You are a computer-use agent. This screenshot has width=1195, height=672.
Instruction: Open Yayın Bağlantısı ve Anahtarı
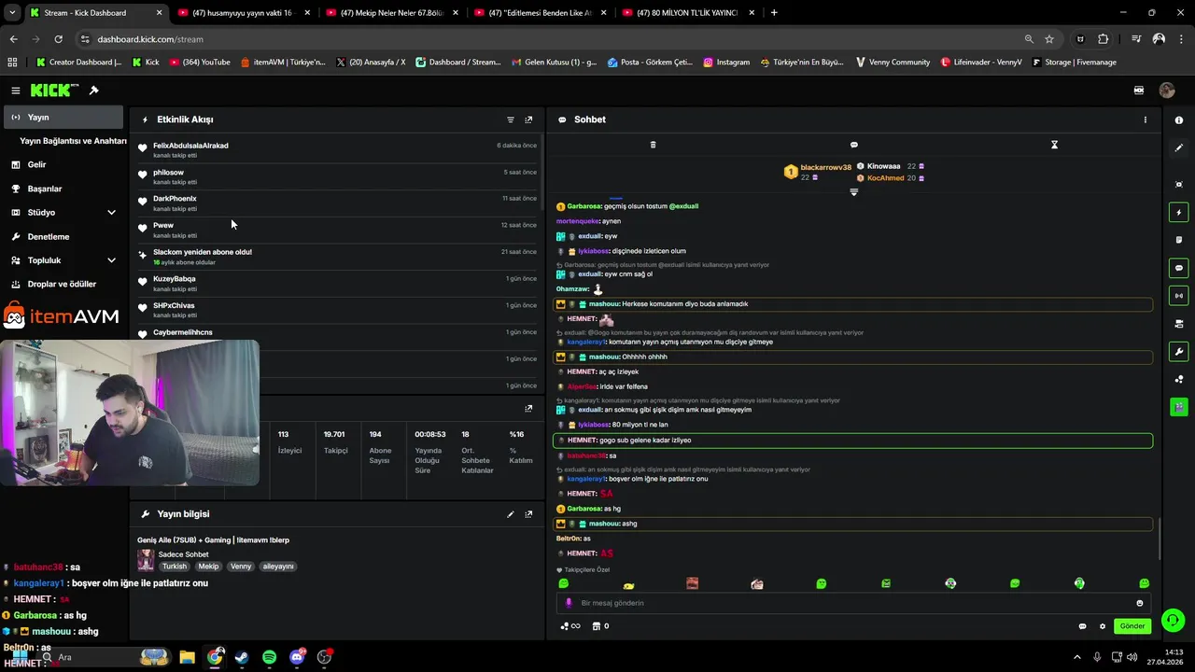[73, 141]
